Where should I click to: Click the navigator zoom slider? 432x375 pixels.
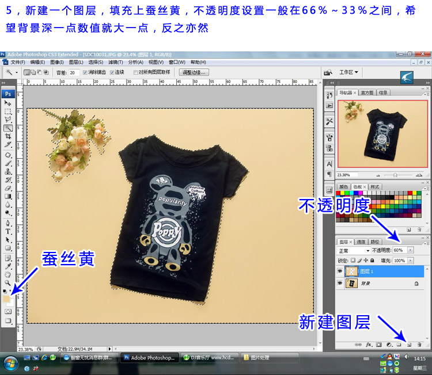[395, 175]
